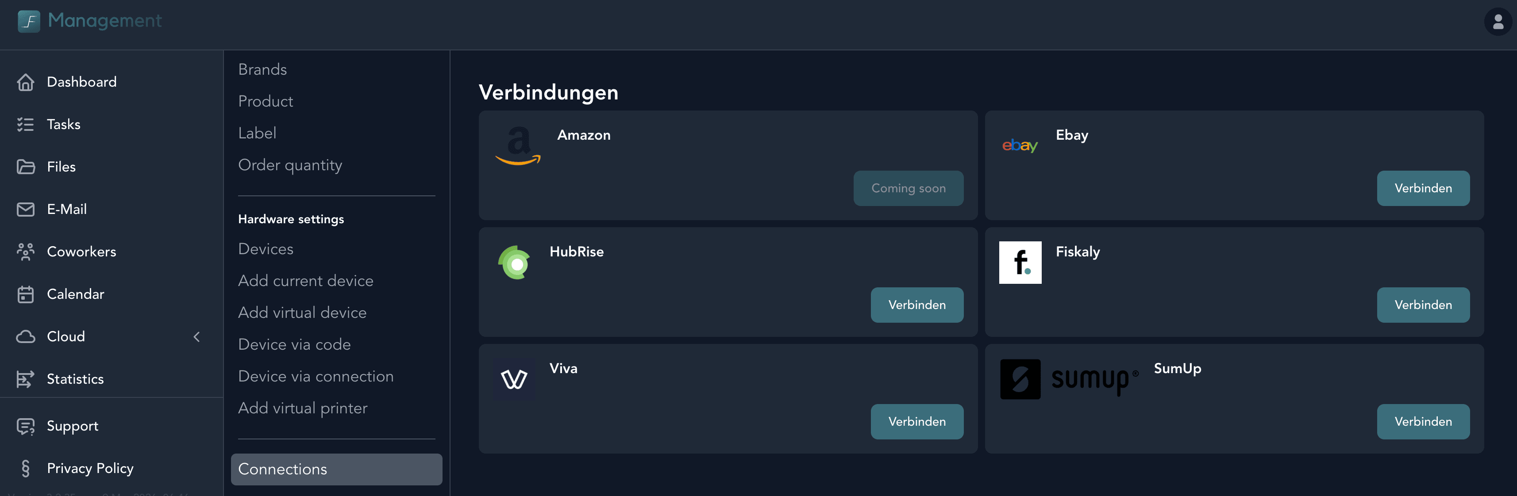Open the Calendar icon
The height and width of the screenshot is (496, 1517).
(26, 294)
